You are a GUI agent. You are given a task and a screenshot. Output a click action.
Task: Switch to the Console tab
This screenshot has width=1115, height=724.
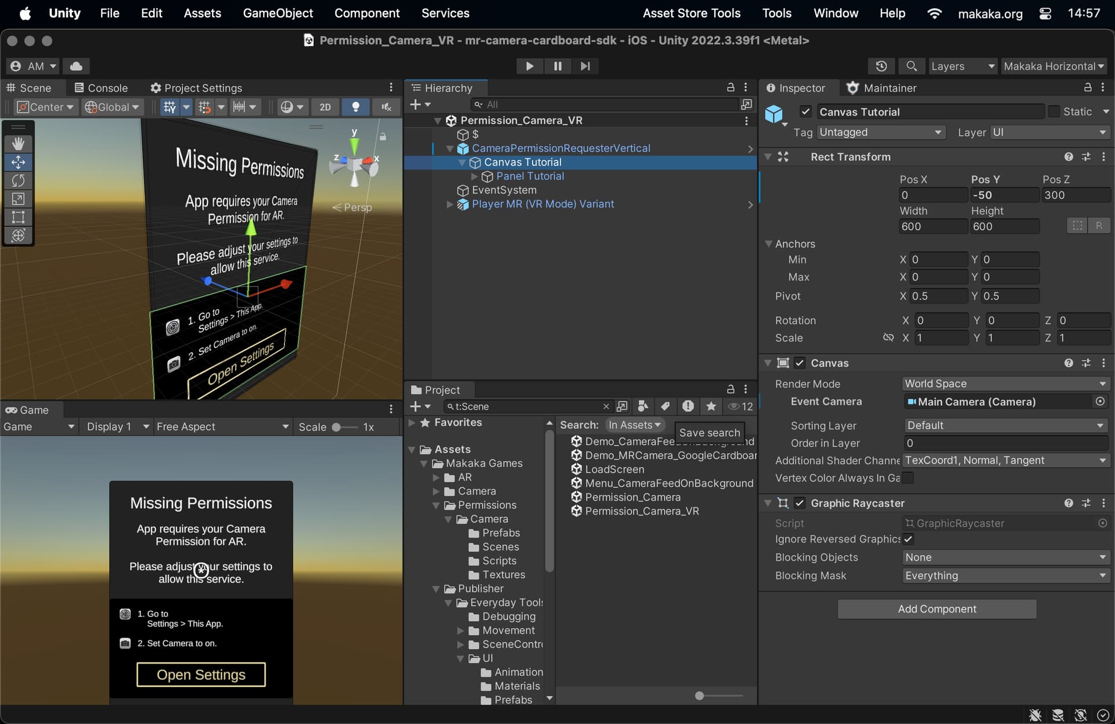click(x=100, y=88)
